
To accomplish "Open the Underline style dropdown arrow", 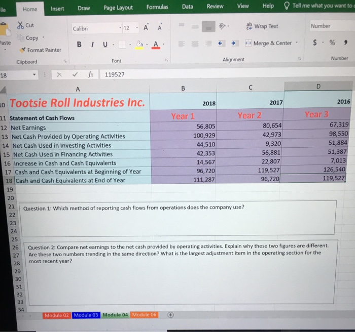I will click(113, 45).
